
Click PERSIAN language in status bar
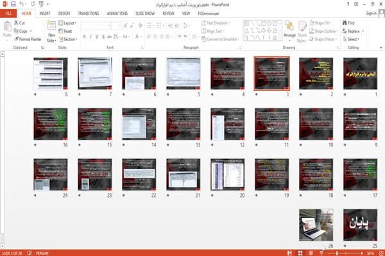tap(42, 253)
